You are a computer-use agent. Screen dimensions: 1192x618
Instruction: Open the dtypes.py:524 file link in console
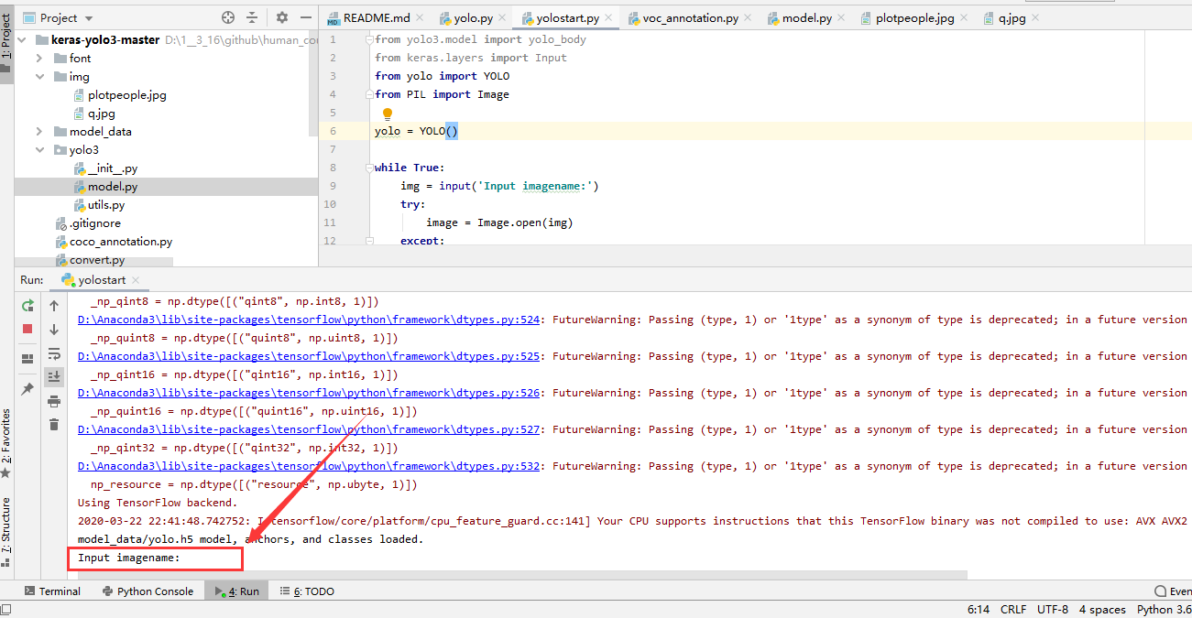pos(309,320)
